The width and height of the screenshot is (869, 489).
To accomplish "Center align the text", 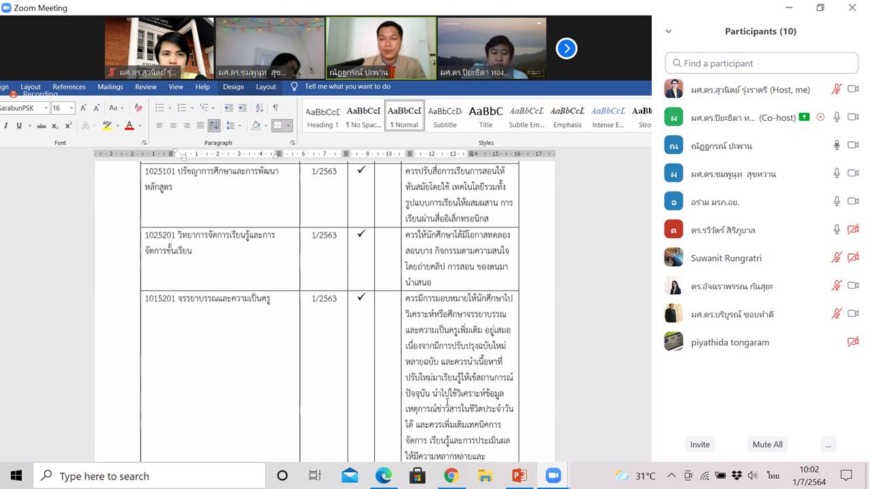I will pyautogui.click(x=173, y=126).
